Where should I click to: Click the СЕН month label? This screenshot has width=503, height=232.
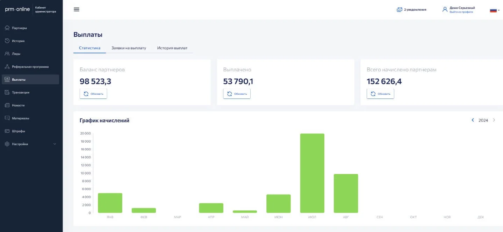click(380, 217)
